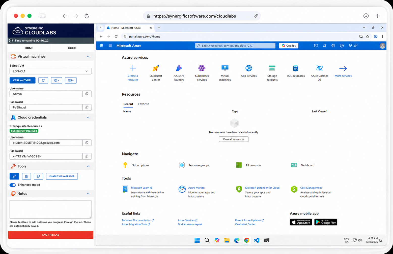
Task: Open the Terminal icon in taskbar
Action: [x=267, y=240]
